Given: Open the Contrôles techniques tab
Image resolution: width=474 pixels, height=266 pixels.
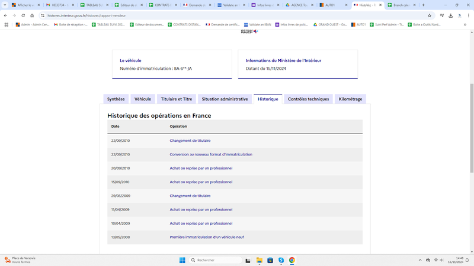Looking at the screenshot, I should (308, 99).
